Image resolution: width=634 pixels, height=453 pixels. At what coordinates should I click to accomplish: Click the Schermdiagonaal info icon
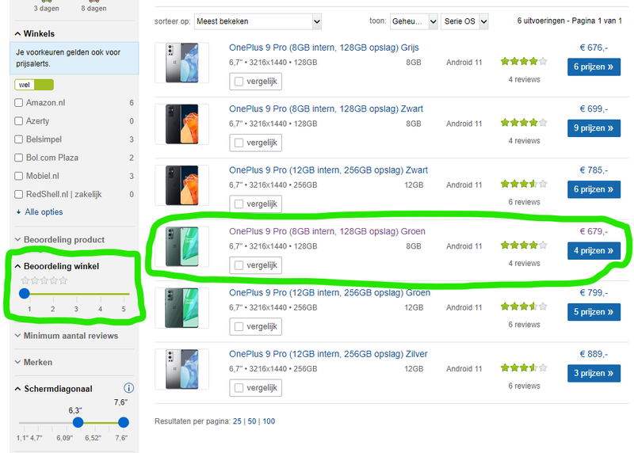pos(128,388)
